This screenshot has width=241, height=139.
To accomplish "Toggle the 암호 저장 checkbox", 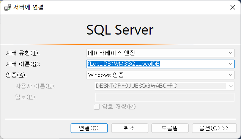I will [97, 107].
